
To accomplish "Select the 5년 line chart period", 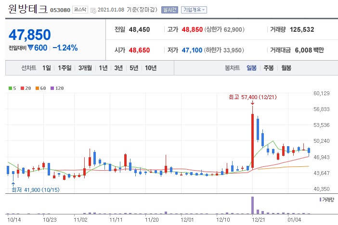I will tap(134, 68).
